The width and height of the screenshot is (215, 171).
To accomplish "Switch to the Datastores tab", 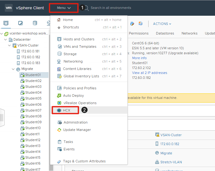I will [x=165, y=33].
